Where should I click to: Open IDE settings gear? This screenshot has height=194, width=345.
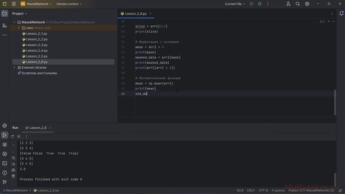307,4
